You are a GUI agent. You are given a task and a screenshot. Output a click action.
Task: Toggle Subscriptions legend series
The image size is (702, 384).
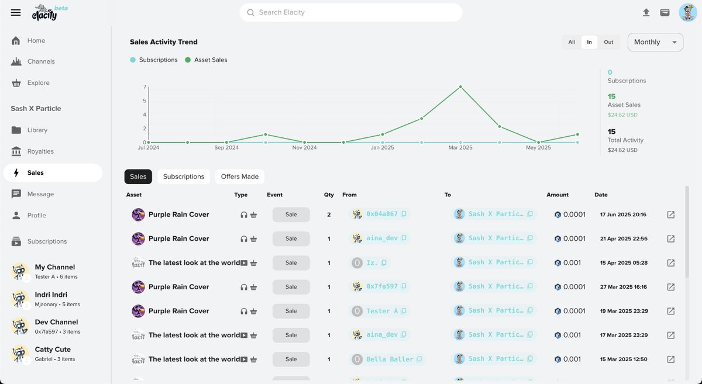tap(154, 60)
